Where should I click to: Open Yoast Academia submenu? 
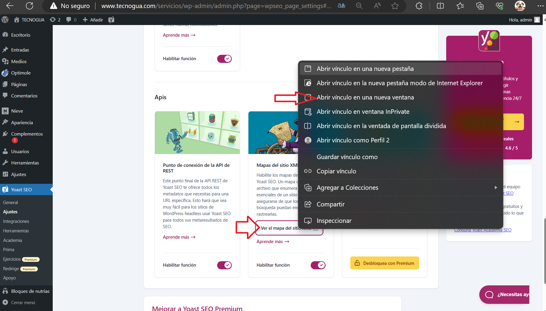(x=13, y=240)
